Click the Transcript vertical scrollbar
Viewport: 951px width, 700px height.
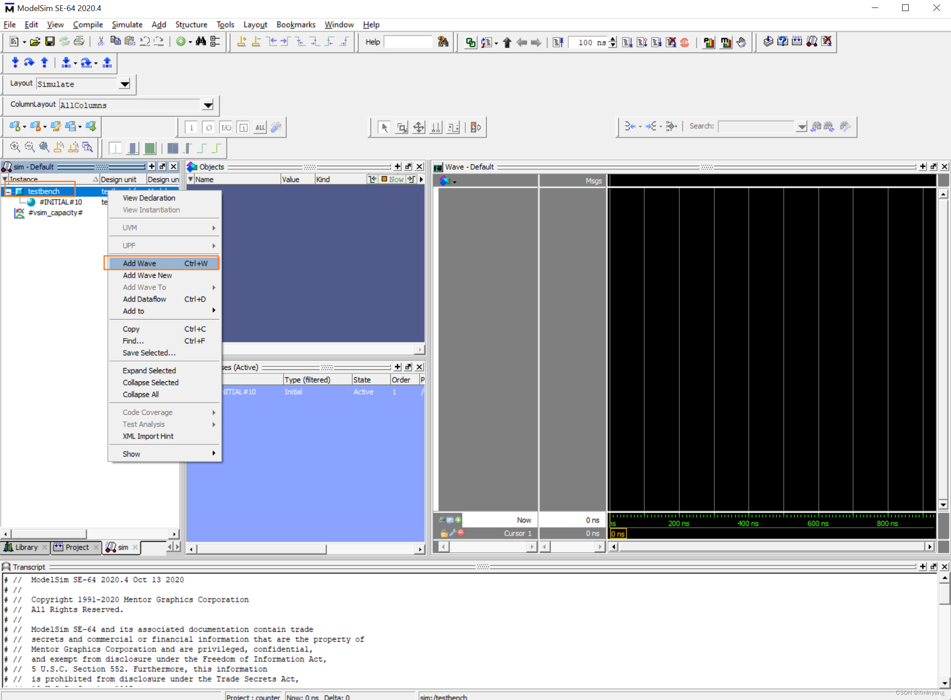(x=945, y=630)
